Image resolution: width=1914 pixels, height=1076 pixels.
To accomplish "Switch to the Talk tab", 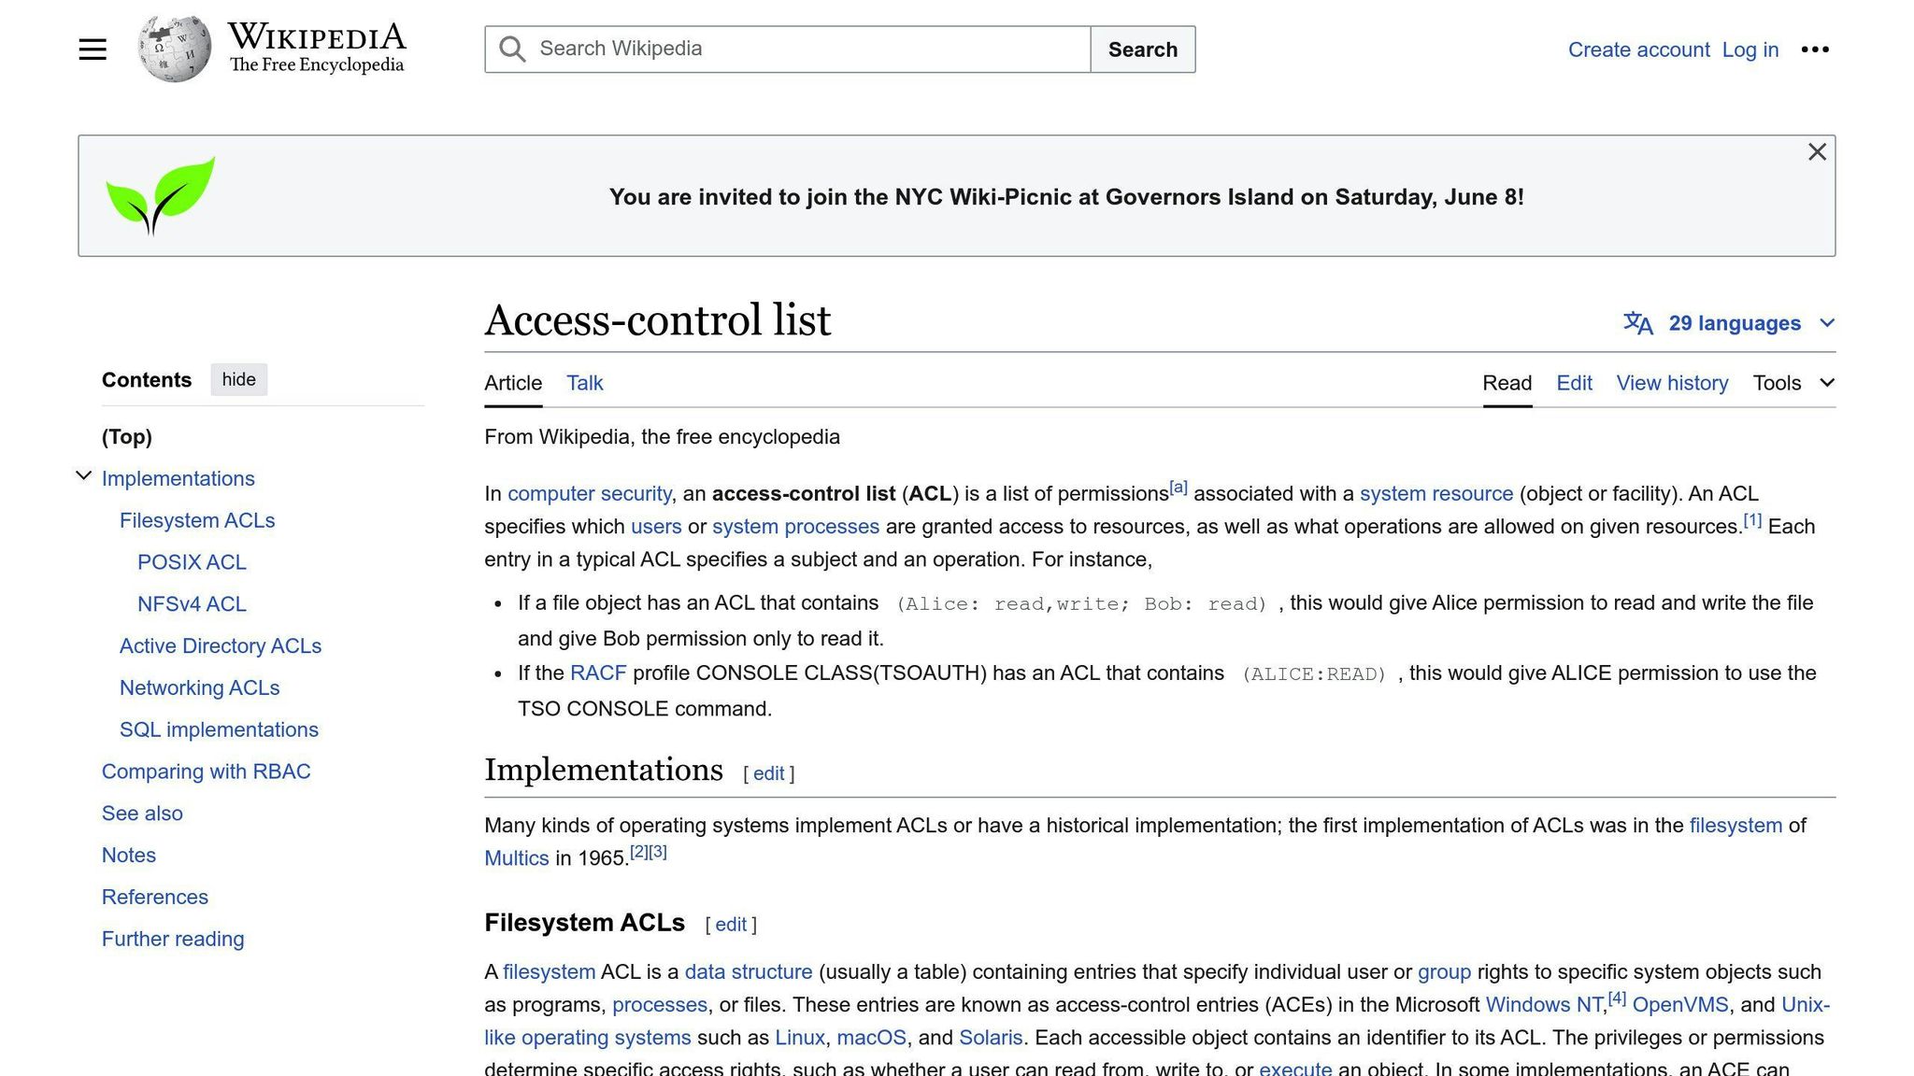I will tap(583, 383).
